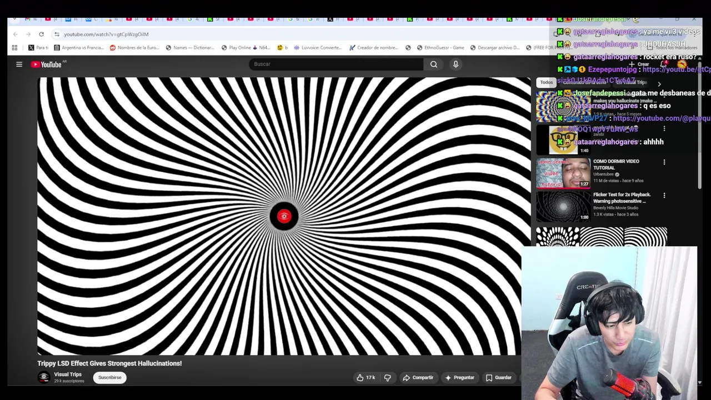Open 'Creador de nombre...' bookmark

pos(374,48)
